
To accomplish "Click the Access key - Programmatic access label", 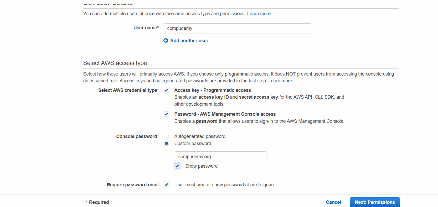I will tap(212, 90).
